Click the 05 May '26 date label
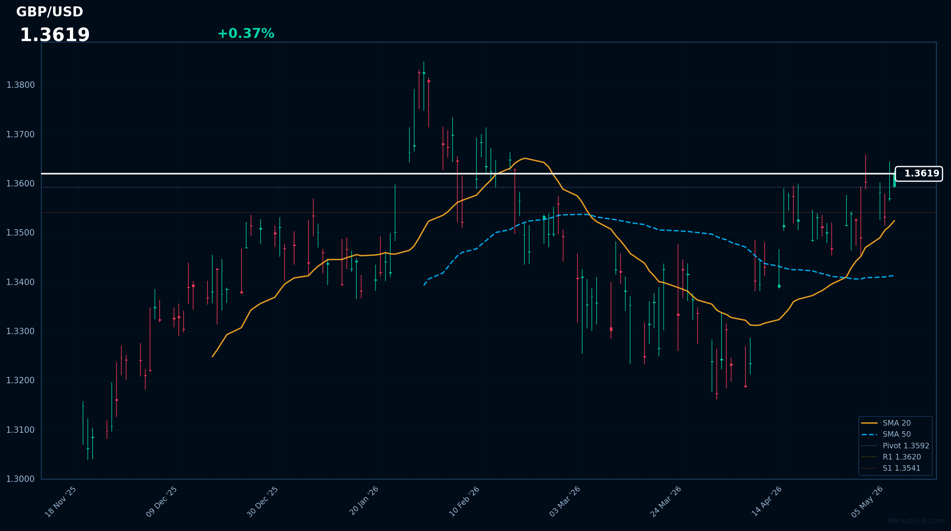Screen dimensions: 951x531 click(x=867, y=502)
